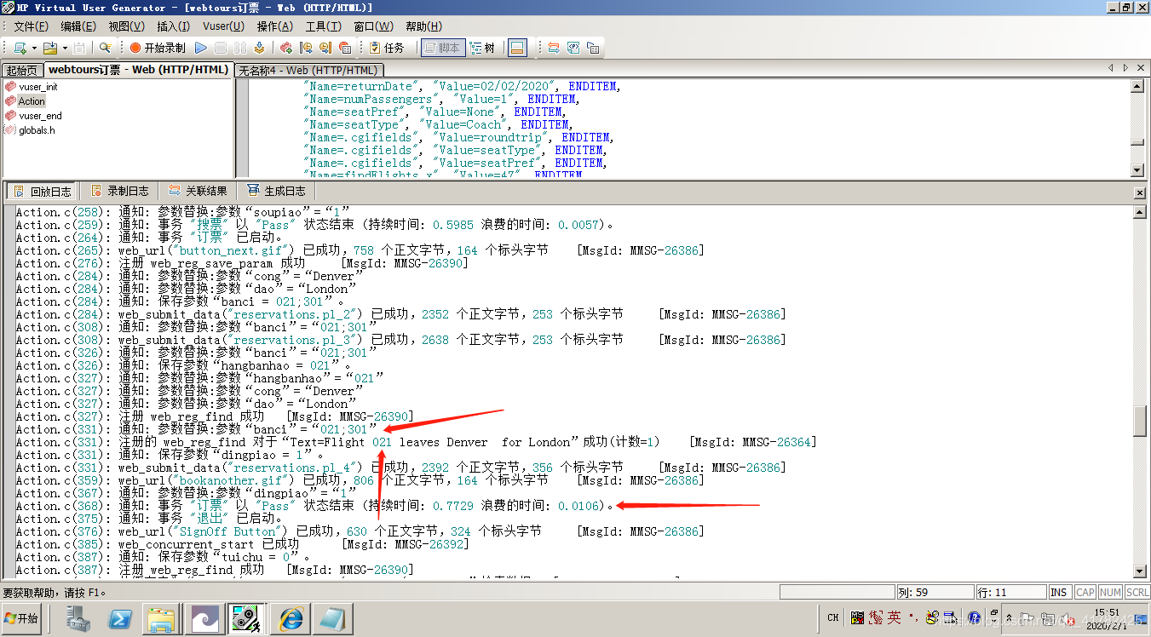Screen dimensions: 1151x637
Task: Click the parameter replace arrows icon
Action: click(x=553, y=48)
